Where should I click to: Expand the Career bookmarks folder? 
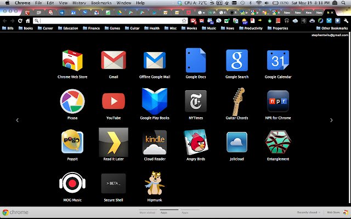[46, 28]
